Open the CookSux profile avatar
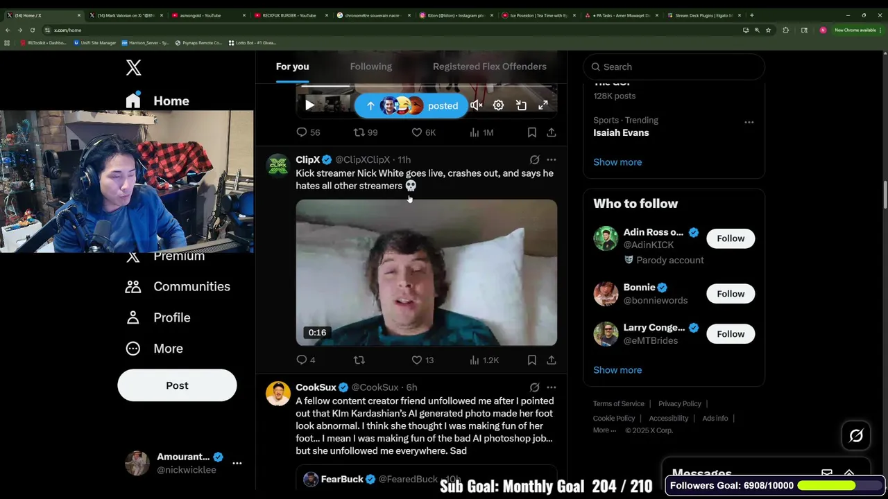The height and width of the screenshot is (499, 888). 278,394
